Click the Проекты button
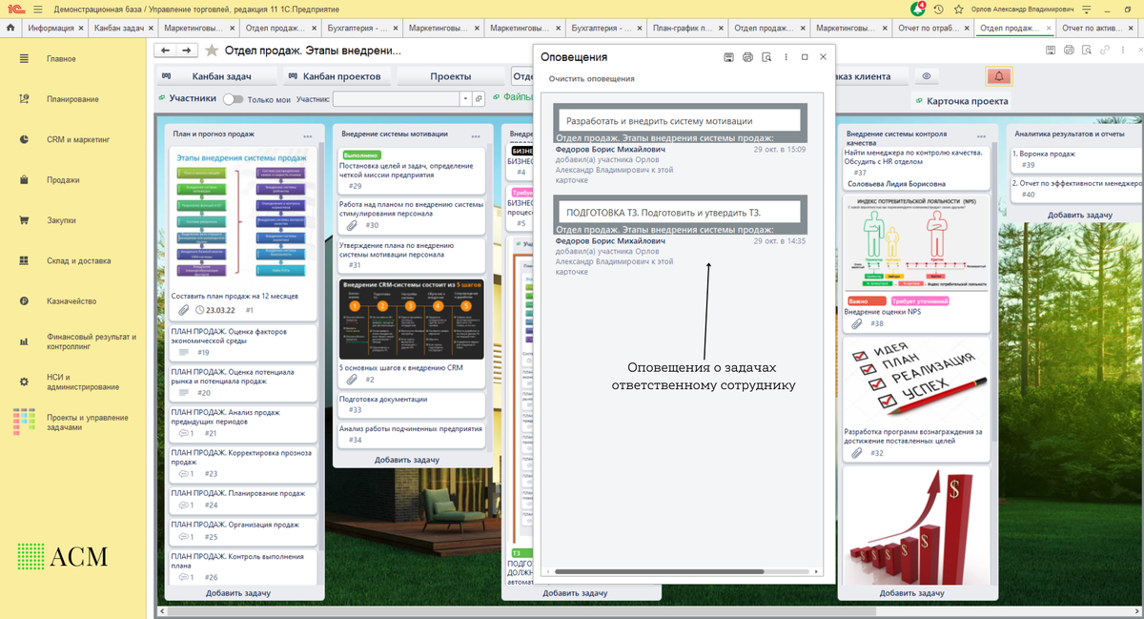 click(450, 76)
